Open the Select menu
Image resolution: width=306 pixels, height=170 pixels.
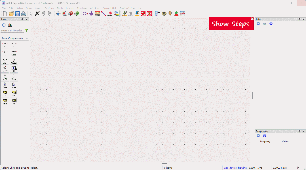20,8
